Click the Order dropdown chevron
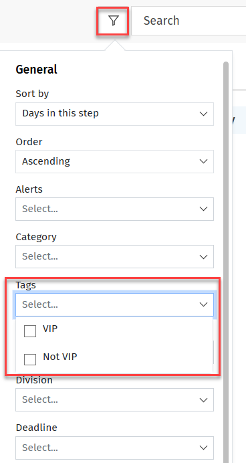The height and width of the screenshot is (463, 246). tap(203, 161)
